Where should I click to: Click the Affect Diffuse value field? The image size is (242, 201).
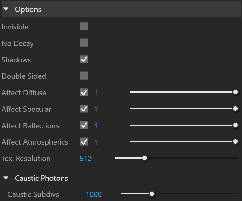click(97, 93)
